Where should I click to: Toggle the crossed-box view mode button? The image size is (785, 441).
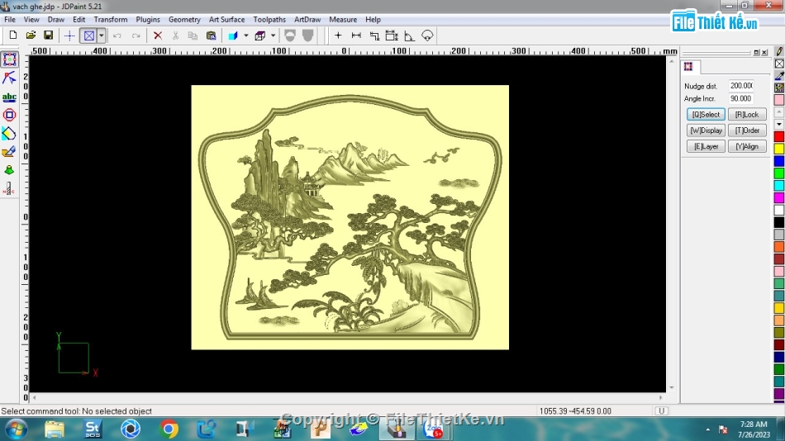coord(89,36)
